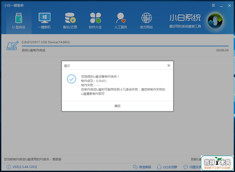Click the 小白系统 round logo

click(215, 21)
